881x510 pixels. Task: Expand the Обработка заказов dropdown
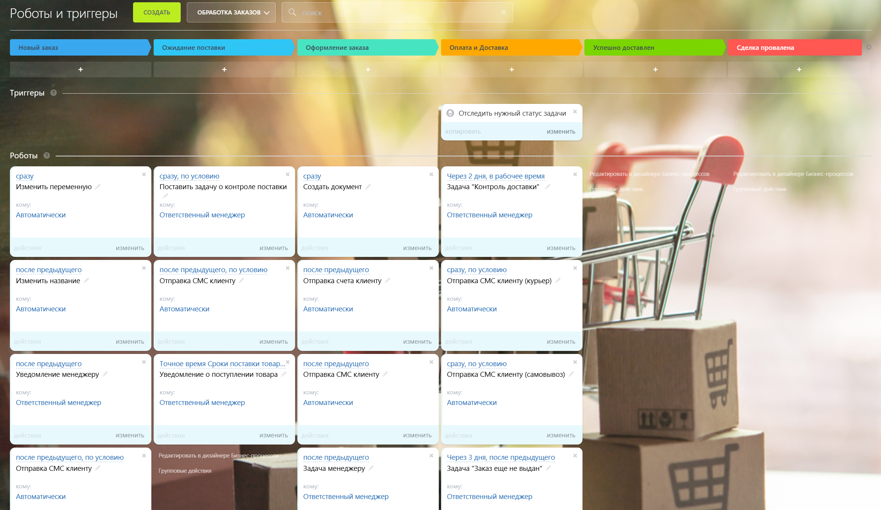231,12
